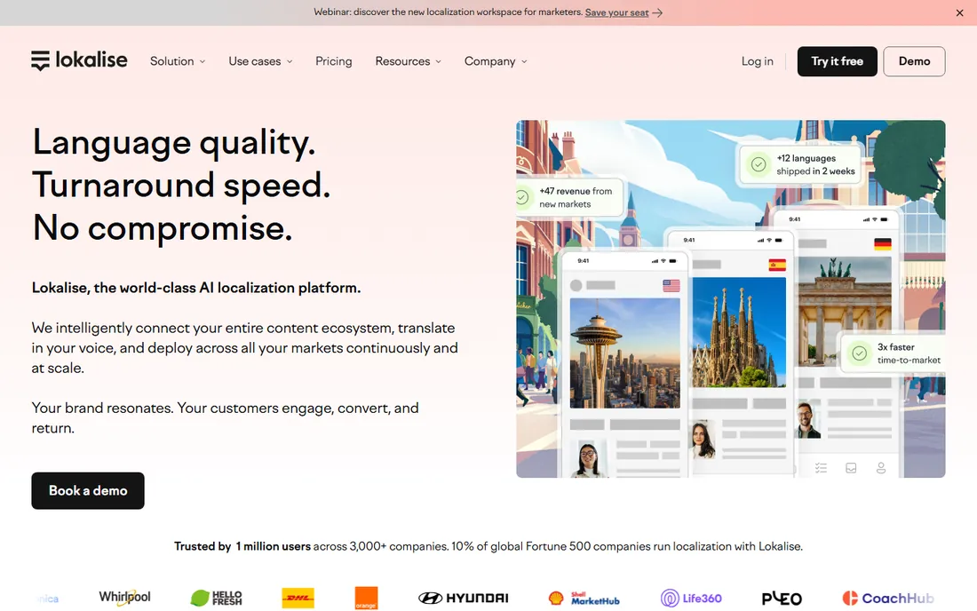Expand the Resources menu
The height and width of the screenshot is (611, 977).
tap(409, 61)
